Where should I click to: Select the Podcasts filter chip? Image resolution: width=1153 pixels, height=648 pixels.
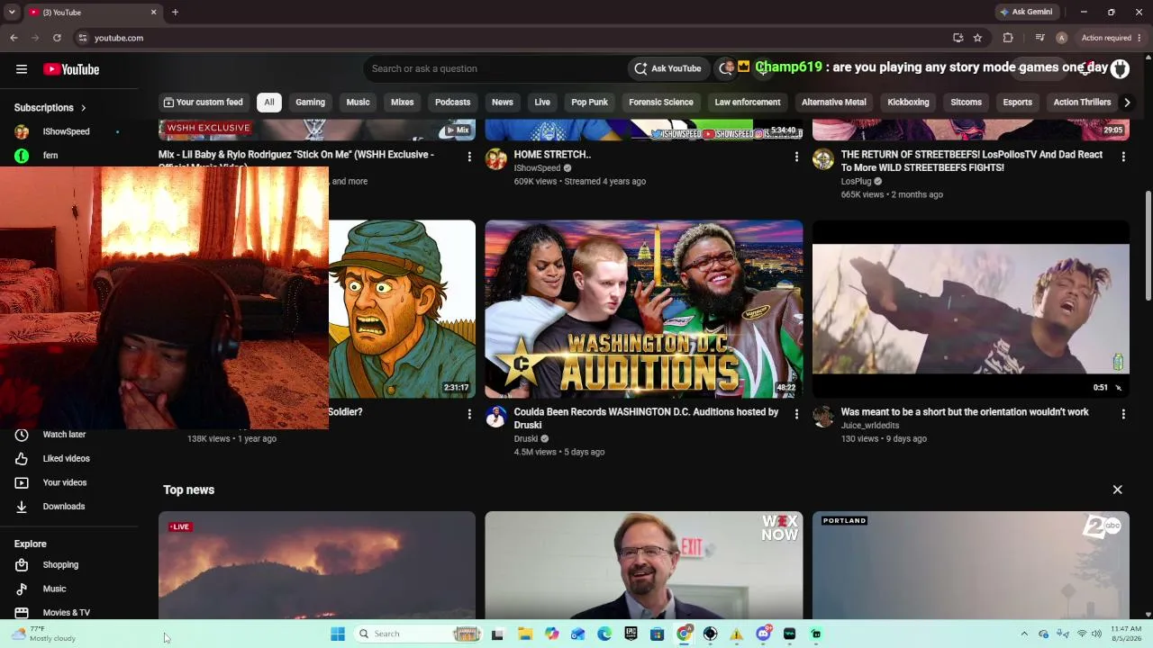tap(452, 103)
